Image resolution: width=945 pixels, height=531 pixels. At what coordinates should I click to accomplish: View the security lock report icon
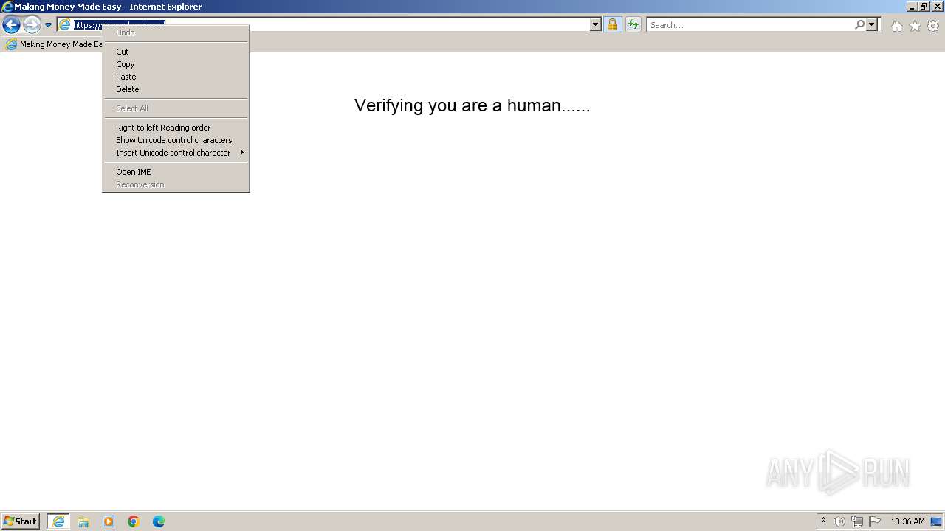click(x=612, y=25)
